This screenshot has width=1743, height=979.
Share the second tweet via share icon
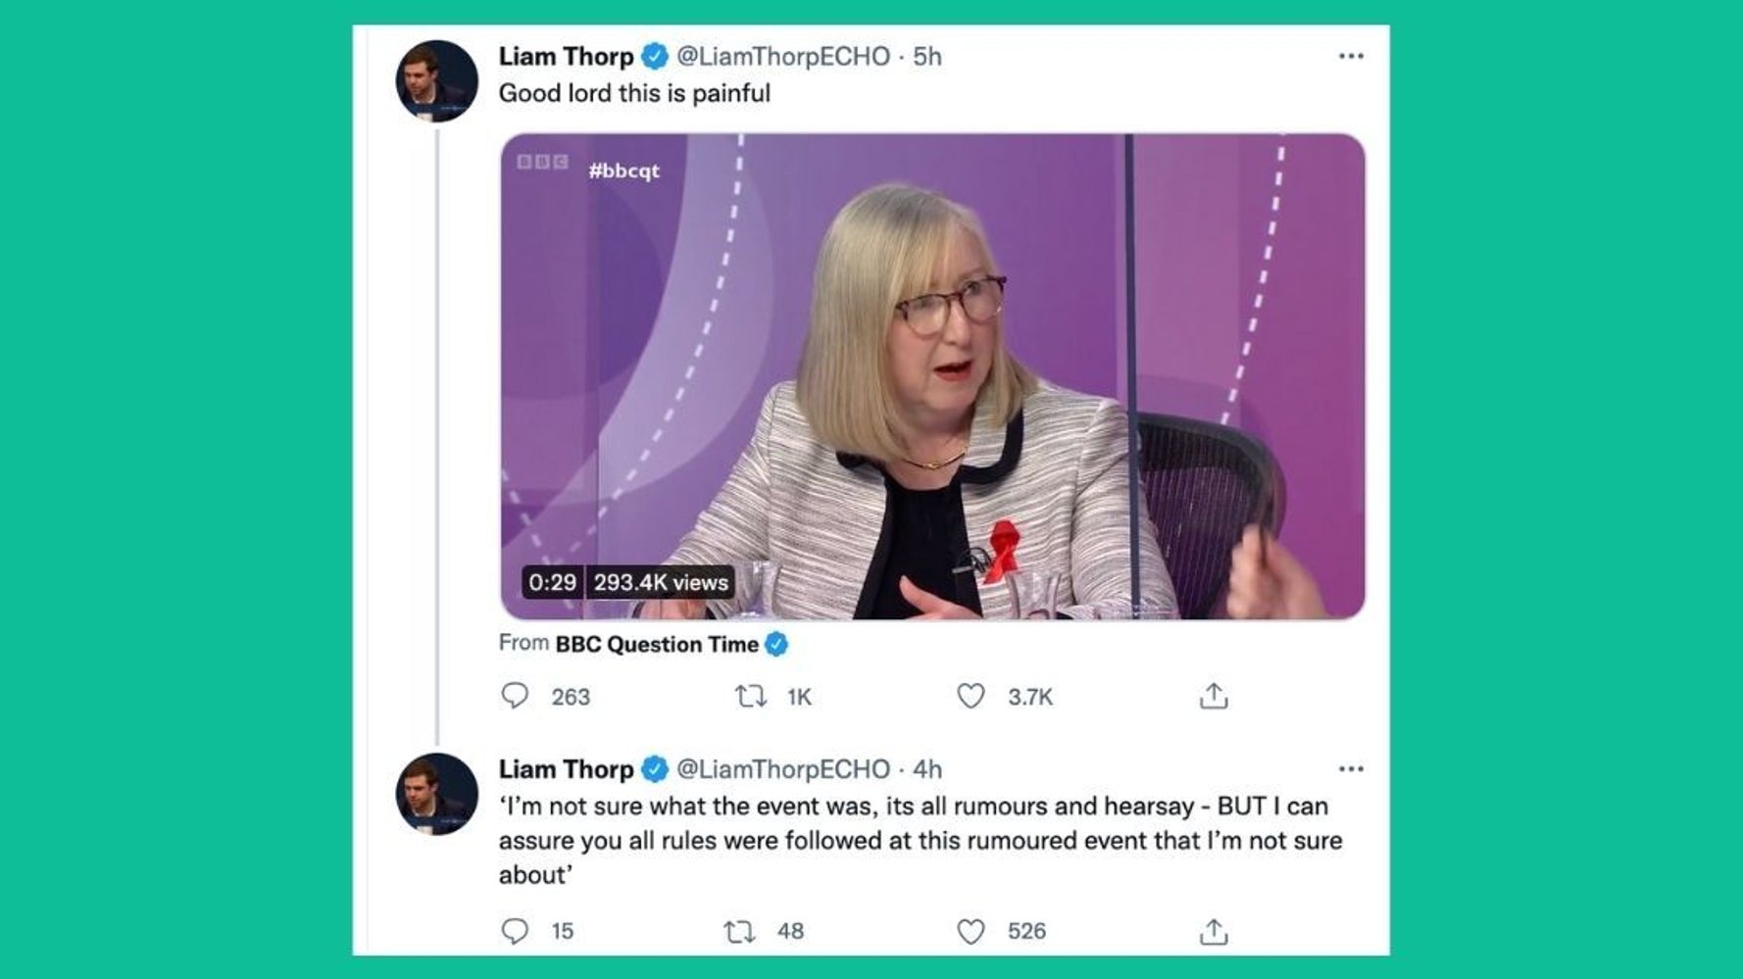1214,931
